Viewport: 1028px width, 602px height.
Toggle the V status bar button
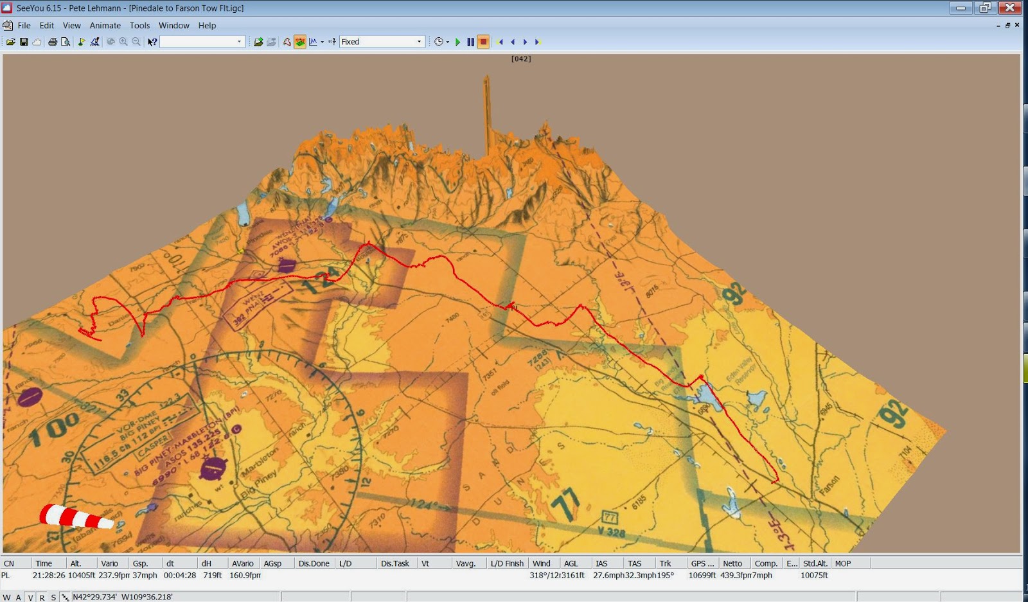[30, 598]
